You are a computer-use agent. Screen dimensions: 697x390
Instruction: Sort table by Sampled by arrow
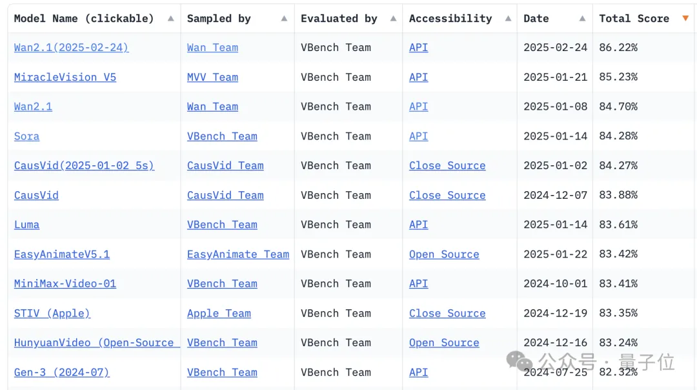284,19
